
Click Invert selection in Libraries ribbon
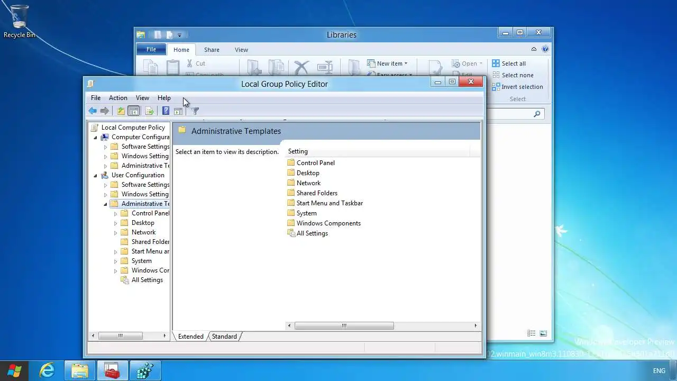coord(518,87)
